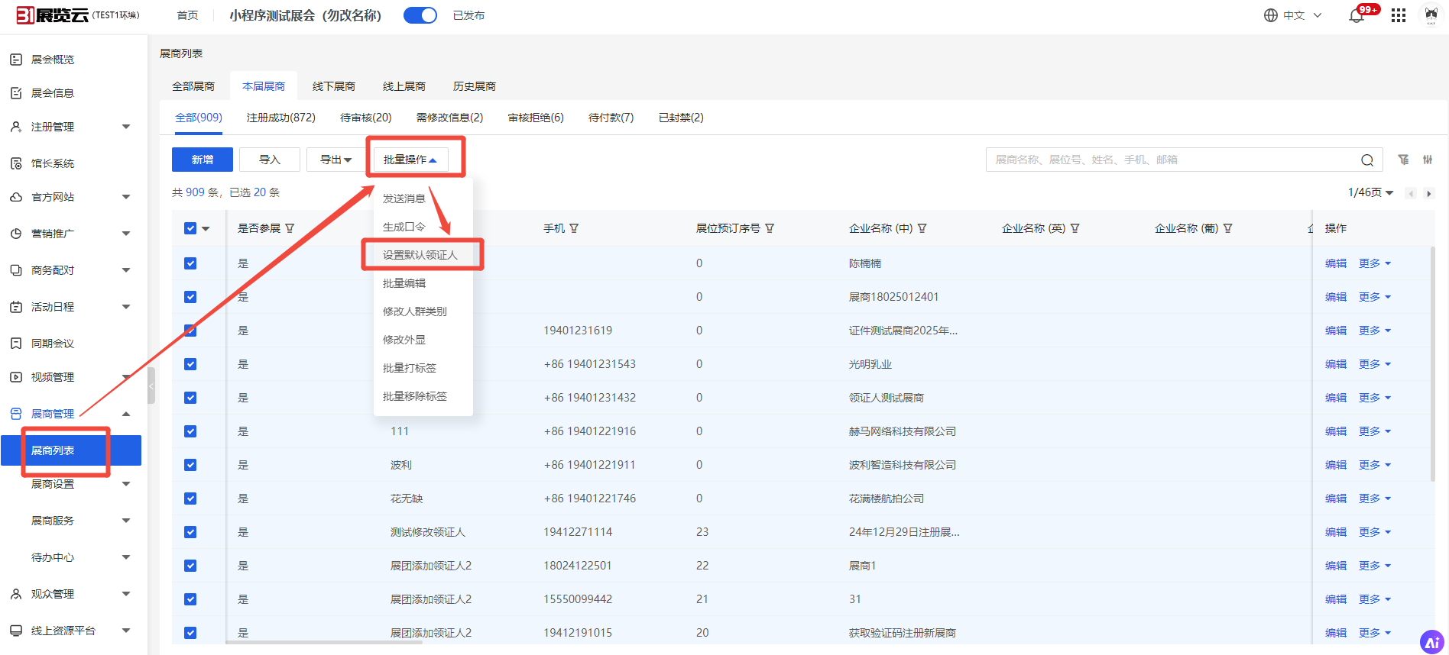Open column settings icon

coord(1428,160)
